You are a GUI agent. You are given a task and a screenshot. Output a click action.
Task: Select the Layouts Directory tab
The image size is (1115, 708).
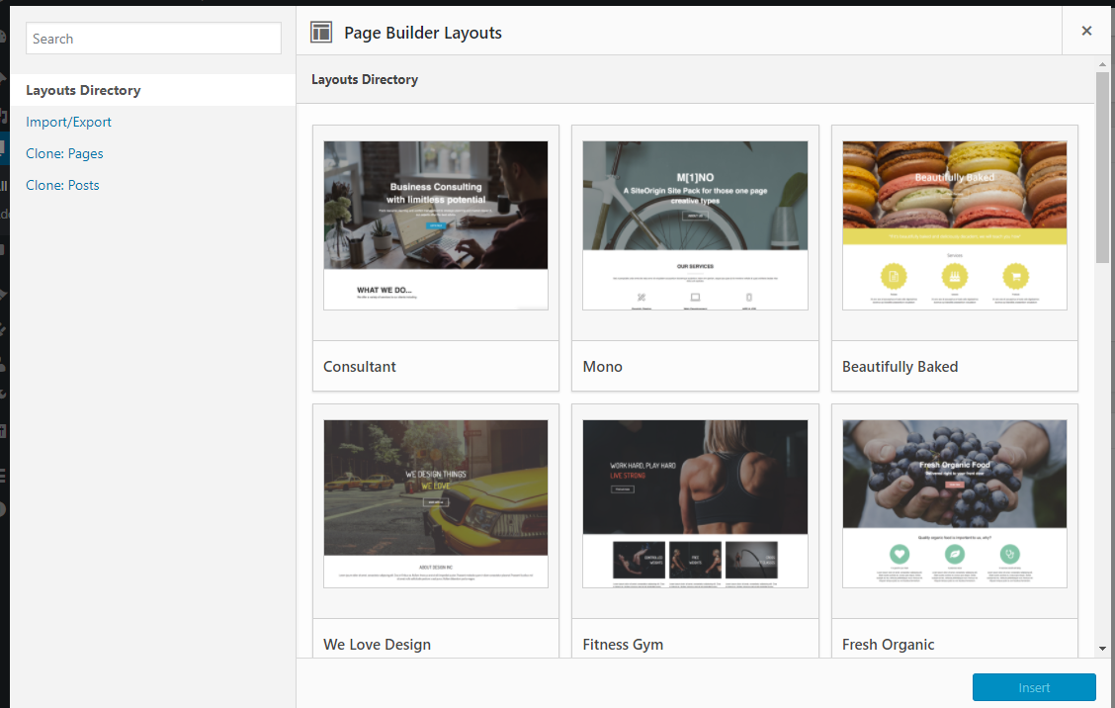(153, 90)
